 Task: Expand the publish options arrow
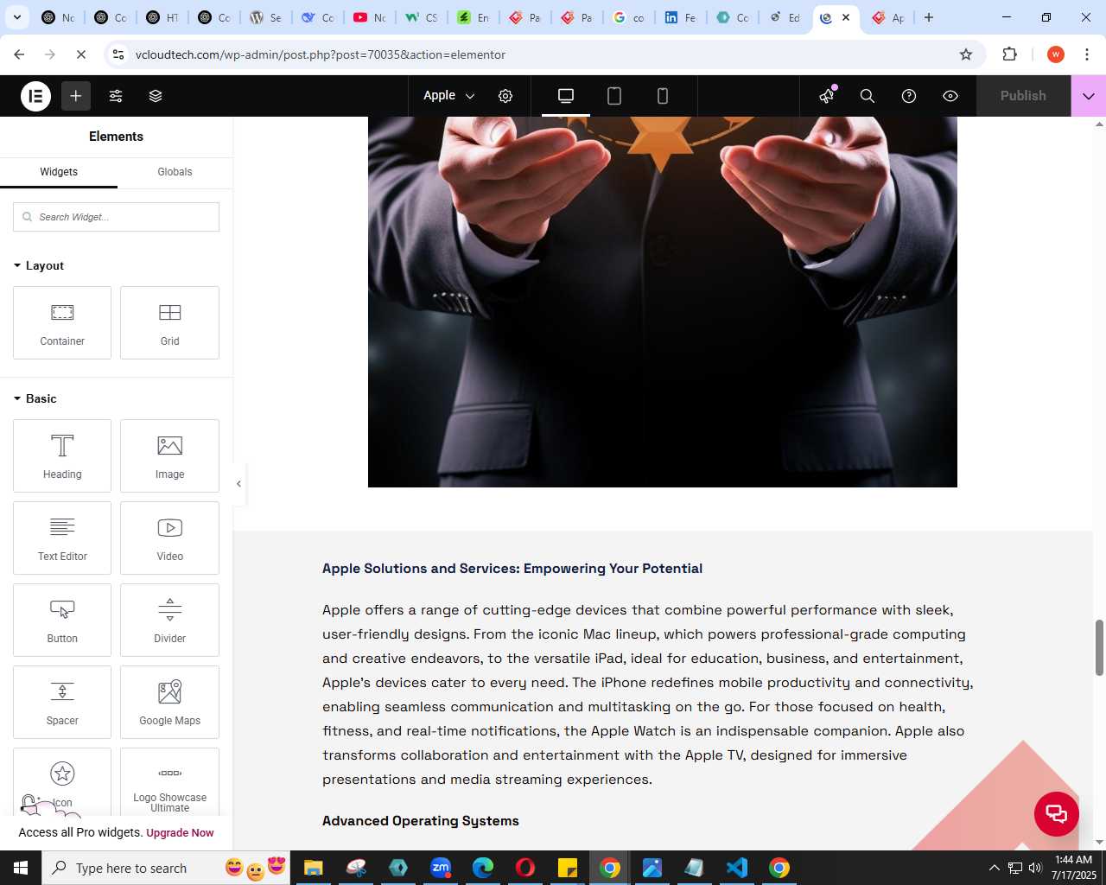(x=1089, y=96)
